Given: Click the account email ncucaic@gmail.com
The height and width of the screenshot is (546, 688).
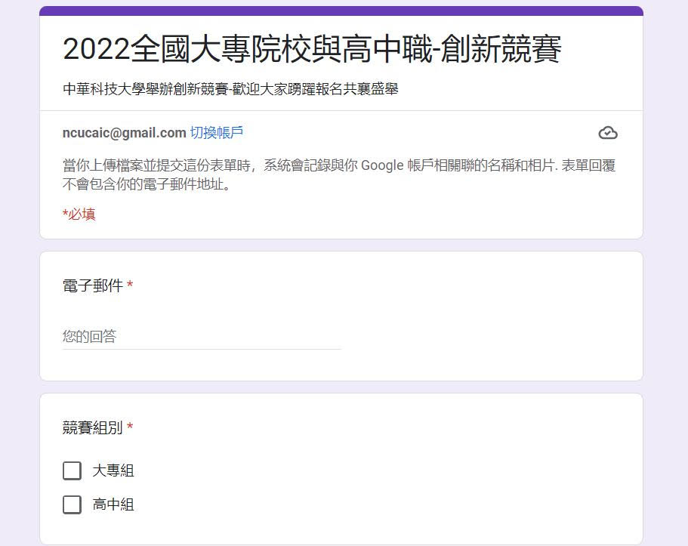Looking at the screenshot, I should coord(124,133).
